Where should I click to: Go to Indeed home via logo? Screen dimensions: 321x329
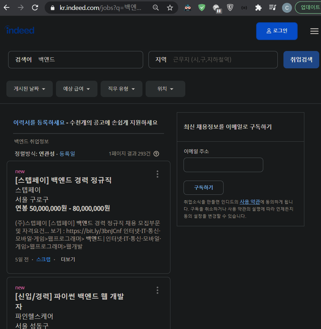point(19,30)
